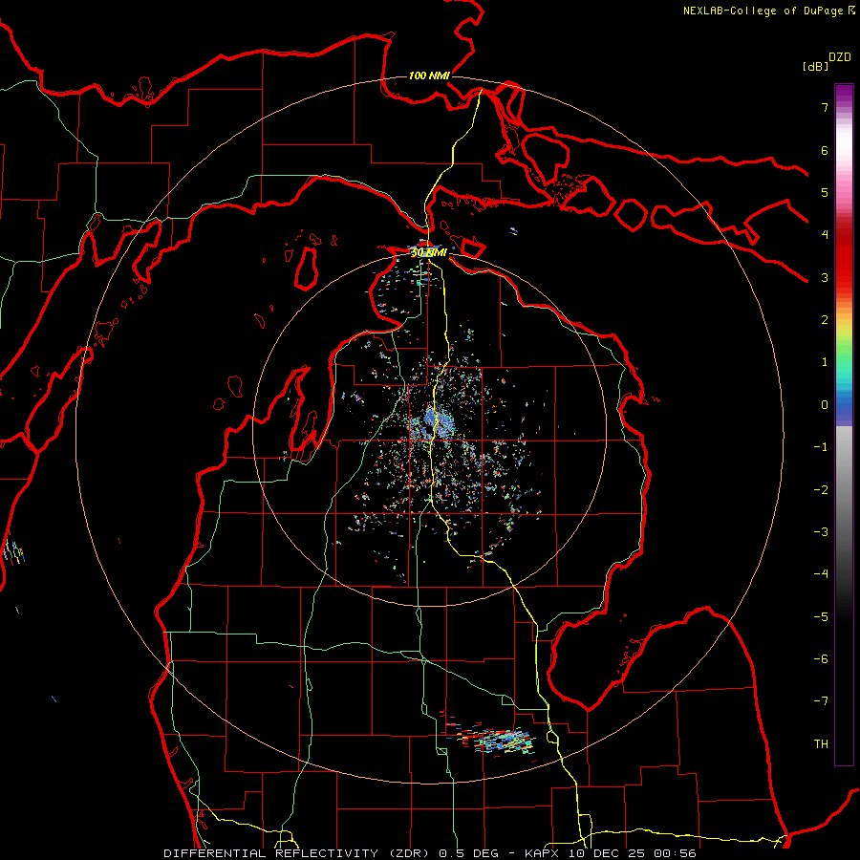Image resolution: width=860 pixels, height=860 pixels.
Task: Click the DZD product label above scale
Action: pyautogui.click(x=840, y=57)
